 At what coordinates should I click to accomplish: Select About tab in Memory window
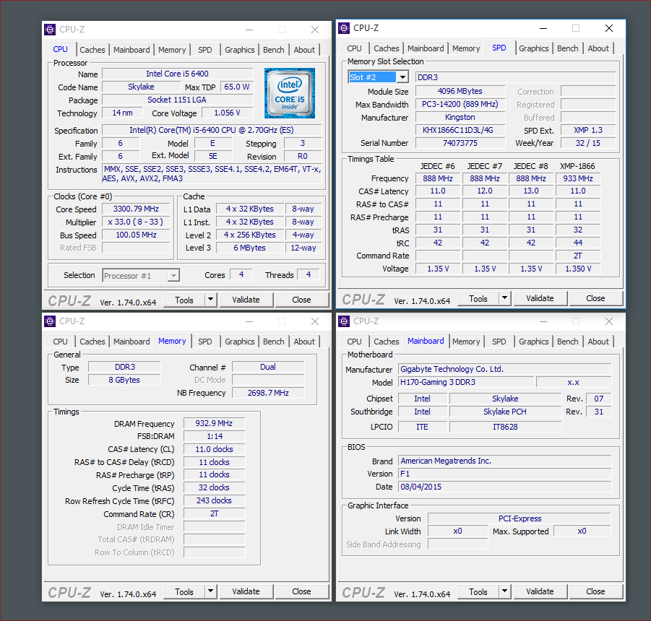tap(304, 342)
